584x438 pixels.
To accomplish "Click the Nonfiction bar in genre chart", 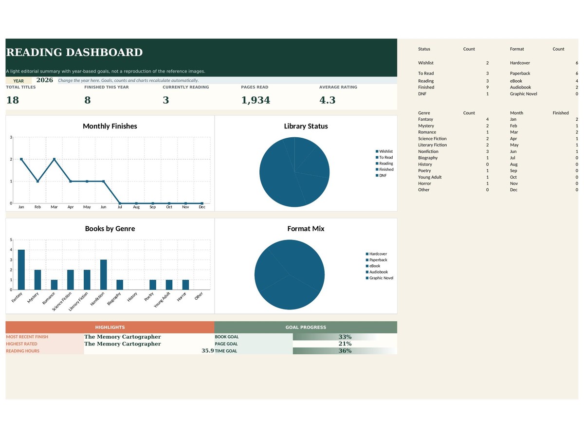I will coord(104,274).
